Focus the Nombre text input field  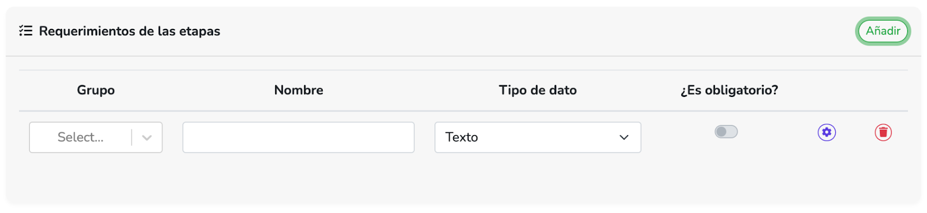pos(298,137)
